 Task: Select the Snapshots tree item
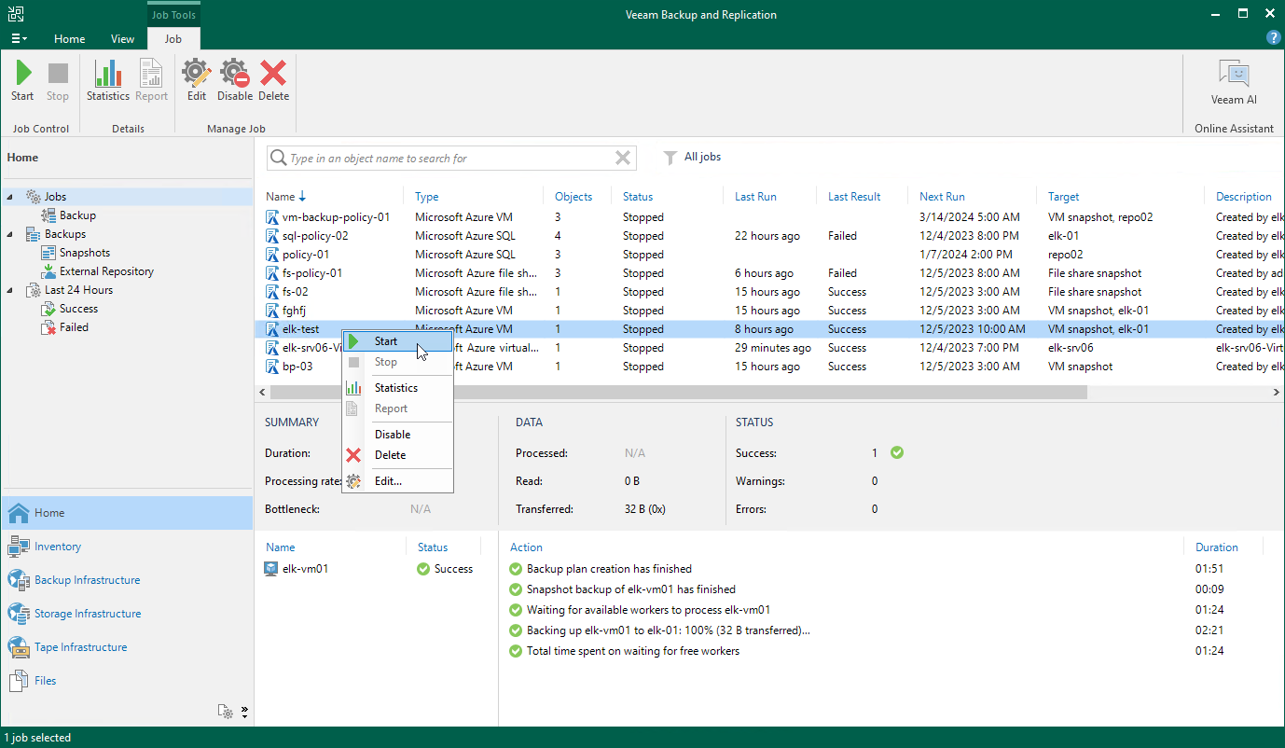85,253
